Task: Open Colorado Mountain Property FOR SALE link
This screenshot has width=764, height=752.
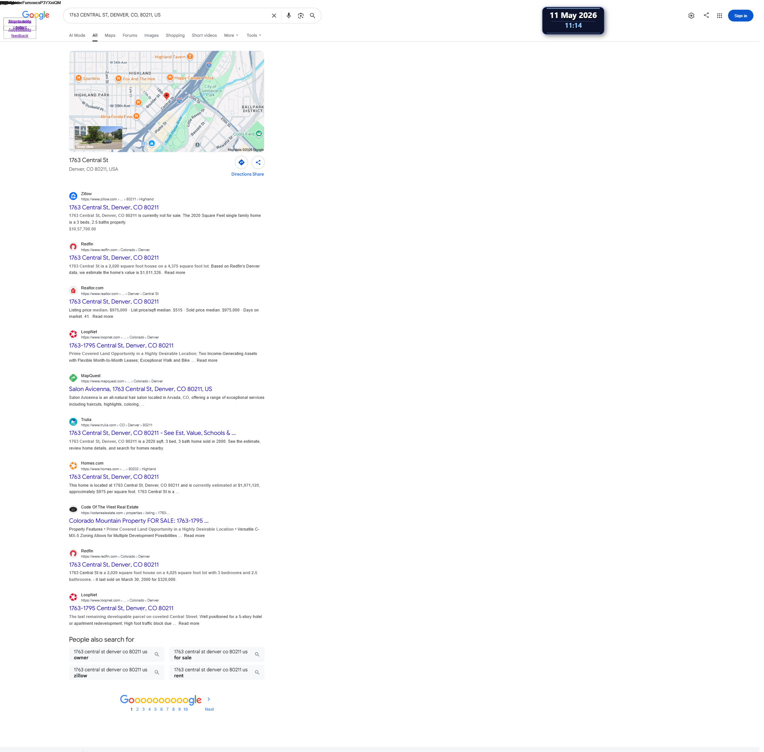Action: pos(139,521)
